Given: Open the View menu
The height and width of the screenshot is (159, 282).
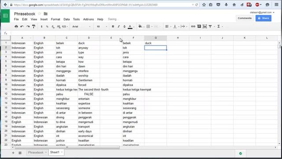Looking at the screenshot, I should pyautogui.click(x=34, y=19).
